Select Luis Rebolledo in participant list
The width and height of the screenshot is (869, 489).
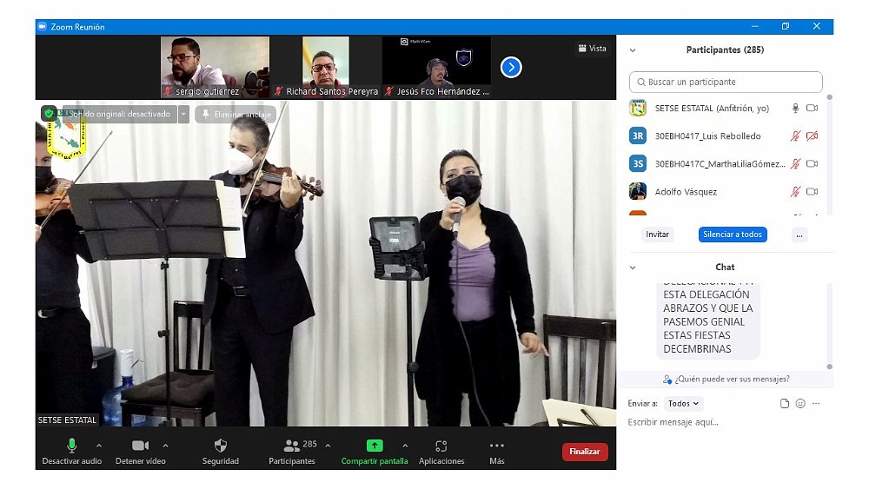coord(707,136)
